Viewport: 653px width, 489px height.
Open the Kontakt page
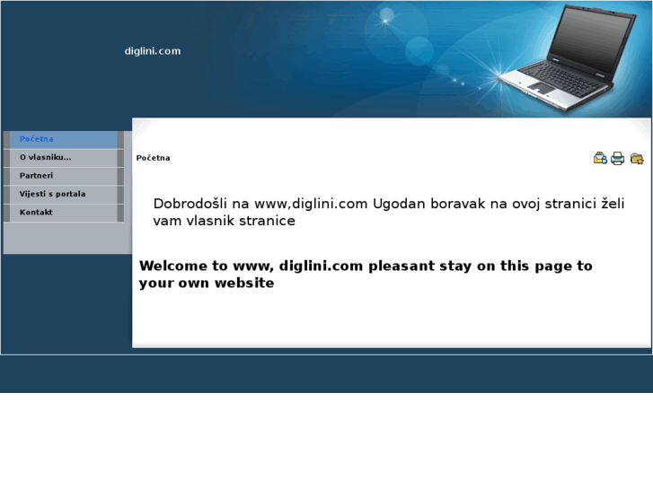(64, 213)
